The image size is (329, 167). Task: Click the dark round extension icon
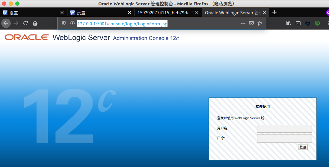(x=308, y=23)
